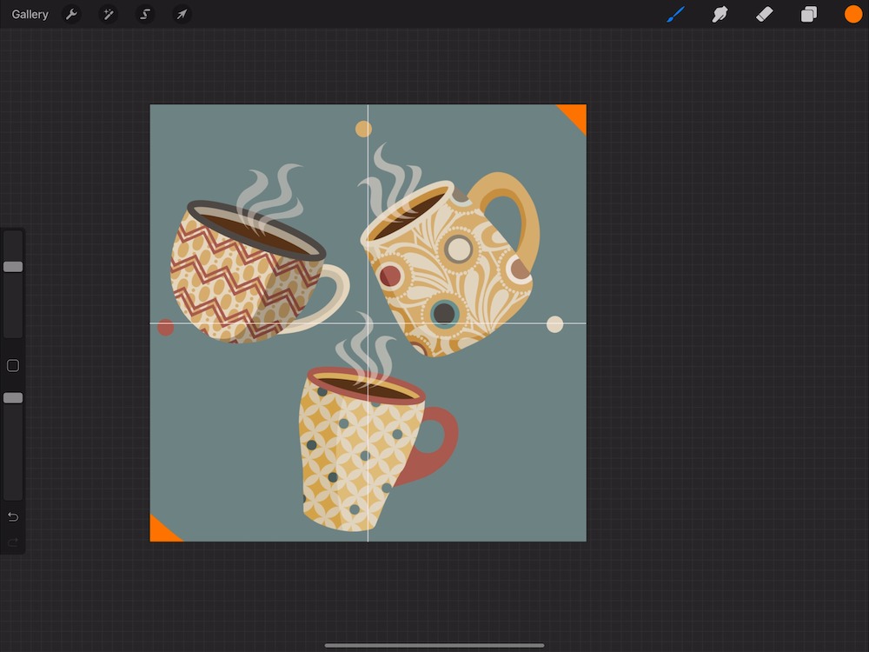869x652 pixels.
Task: Click the cream dot on the horizontal guide
Action: point(554,324)
